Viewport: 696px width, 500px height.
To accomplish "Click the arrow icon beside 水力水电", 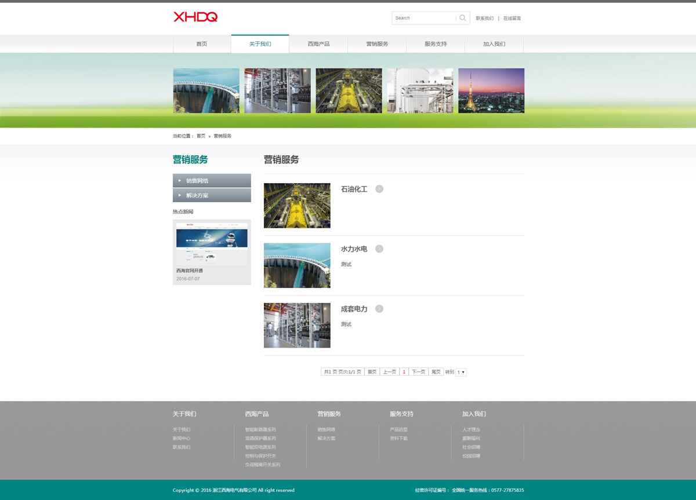I will tap(379, 249).
